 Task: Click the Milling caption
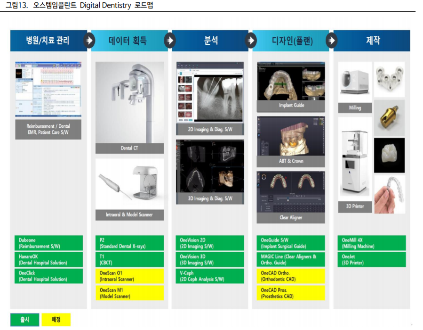pyautogui.click(x=355, y=108)
